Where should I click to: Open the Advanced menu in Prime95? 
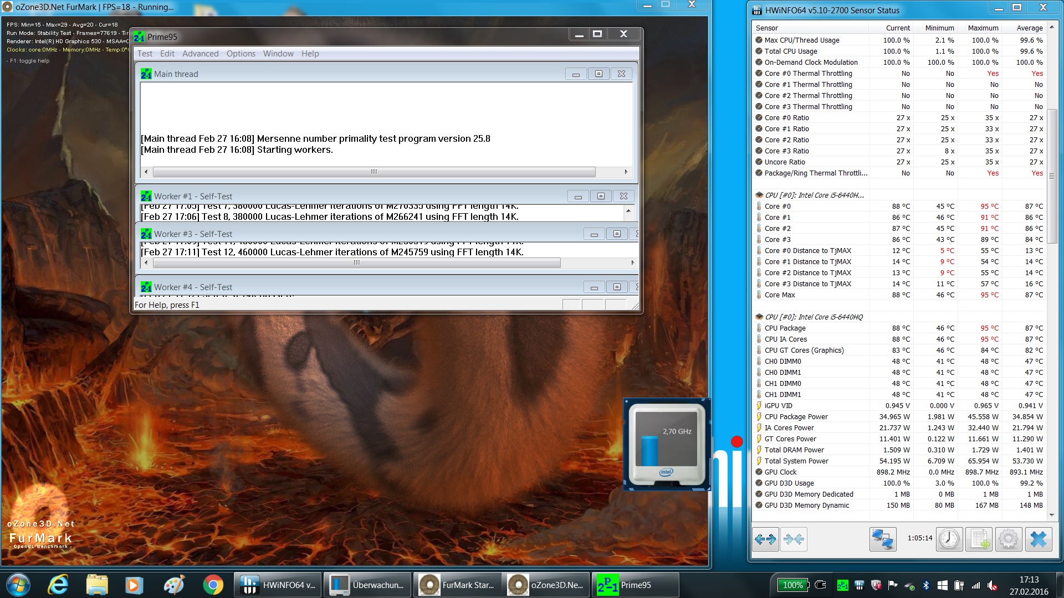(x=200, y=54)
